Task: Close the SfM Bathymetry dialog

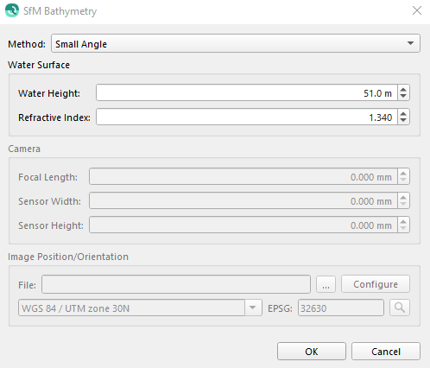Action: [417, 10]
